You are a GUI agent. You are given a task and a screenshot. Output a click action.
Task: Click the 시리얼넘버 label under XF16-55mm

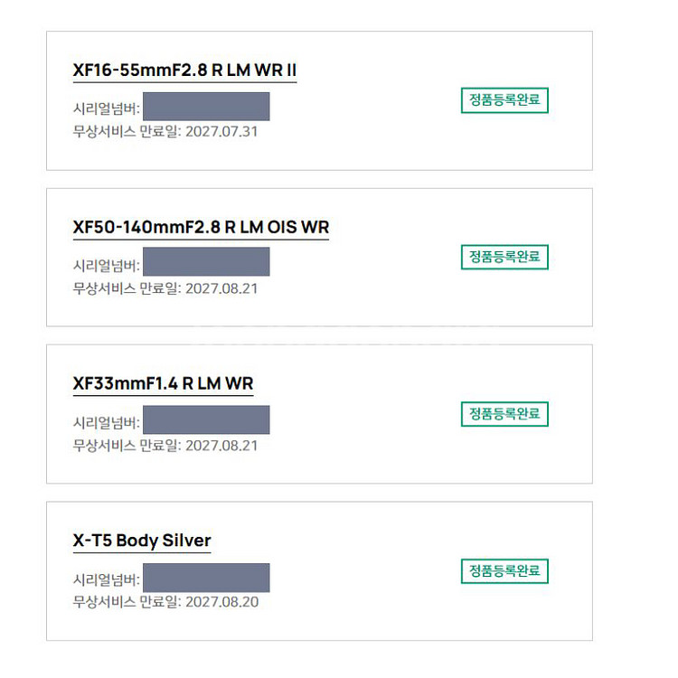[x=106, y=110]
